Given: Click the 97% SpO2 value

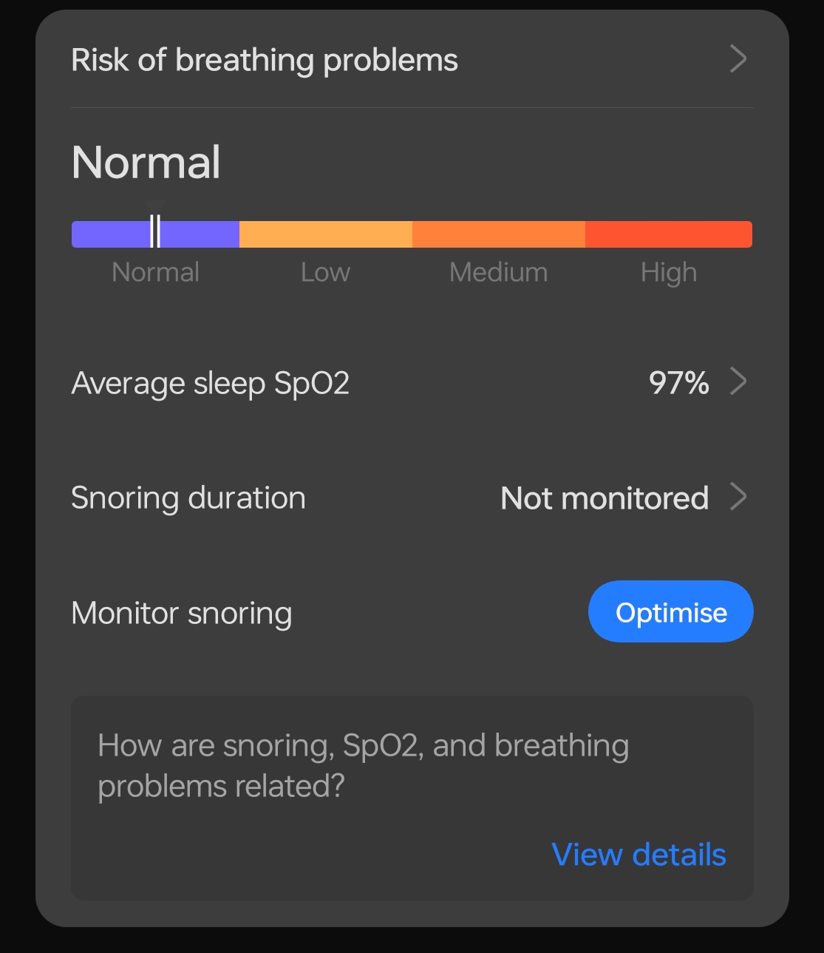Looking at the screenshot, I should click(x=678, y=383).
